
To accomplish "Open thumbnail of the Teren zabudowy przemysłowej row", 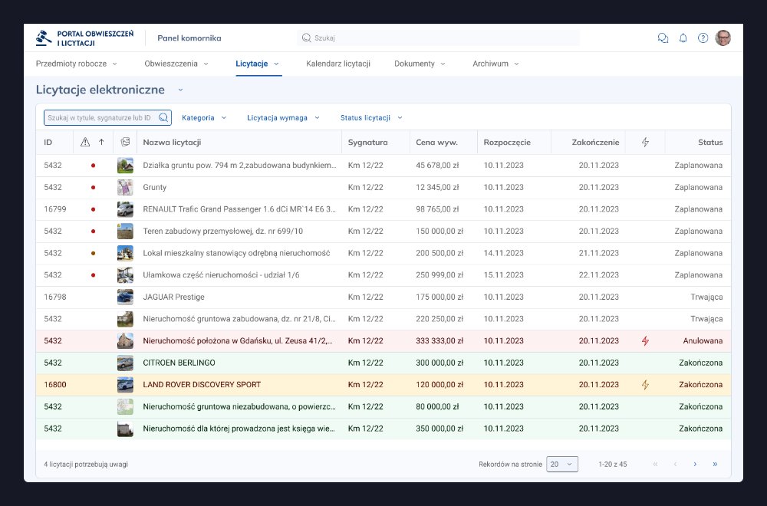I will click(125, 232).
